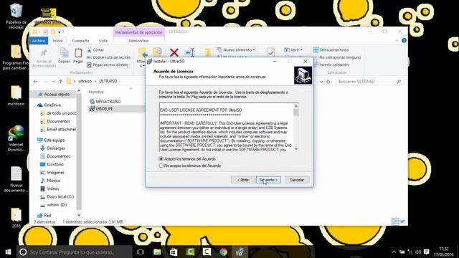Viewport: 459px width, 258px height.
Task: Open Escritorio in navigation pane
Action: (x=52, y=164)
